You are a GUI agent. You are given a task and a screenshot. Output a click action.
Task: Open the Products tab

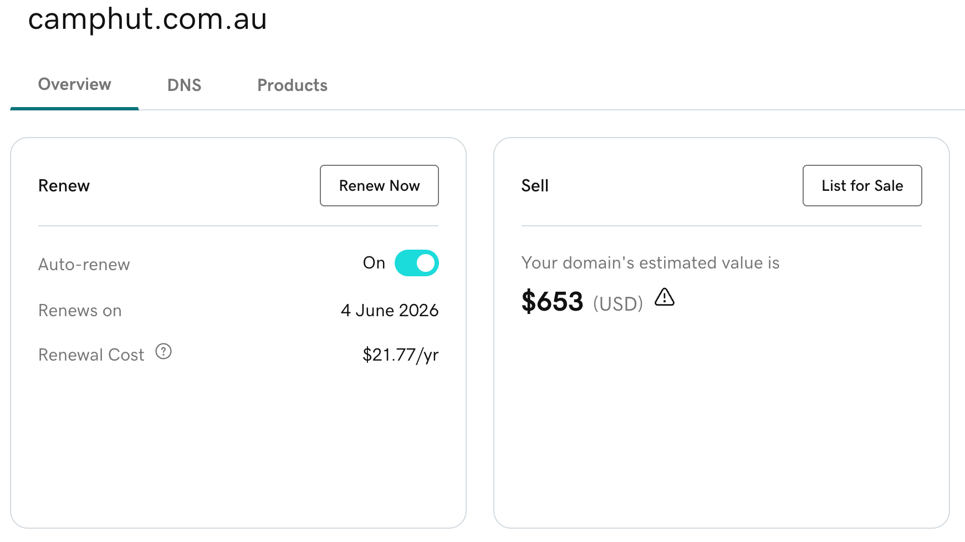pyautogui.click(x=292, y=85)
